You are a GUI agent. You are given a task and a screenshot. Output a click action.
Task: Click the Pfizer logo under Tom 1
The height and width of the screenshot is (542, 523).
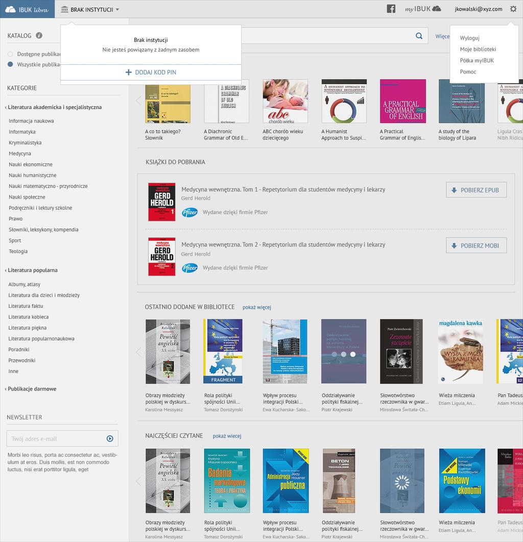190,212
